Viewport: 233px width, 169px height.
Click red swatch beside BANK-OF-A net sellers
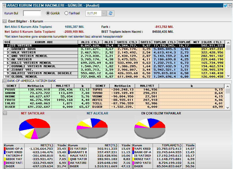5,149
